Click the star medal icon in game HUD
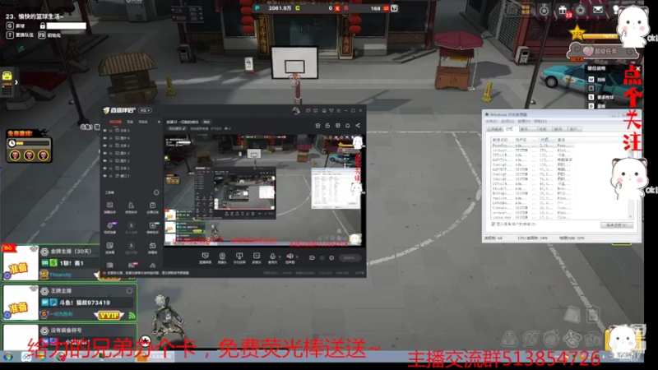This screenshot has height=370, width=658. pyautogui.click(x=544, y=10)
